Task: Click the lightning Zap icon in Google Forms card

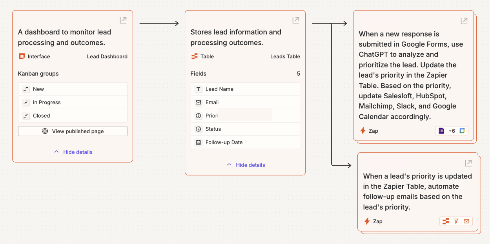Action: (363, 131)
